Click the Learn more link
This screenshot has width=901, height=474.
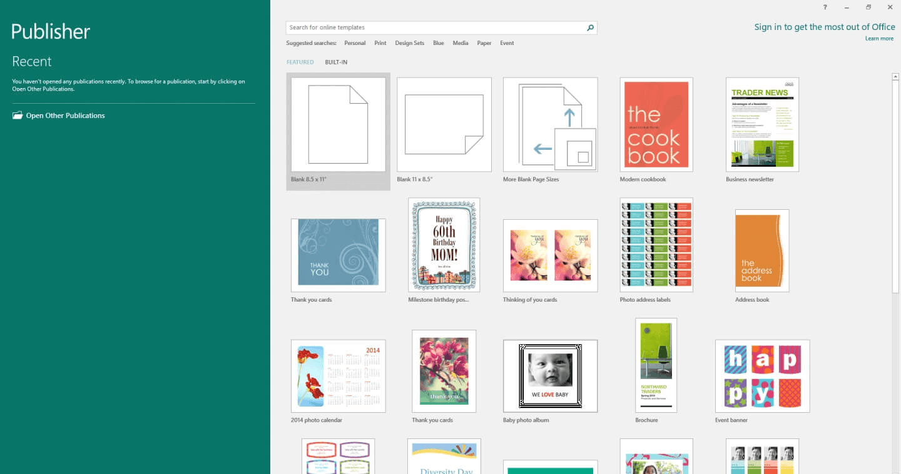879,38
